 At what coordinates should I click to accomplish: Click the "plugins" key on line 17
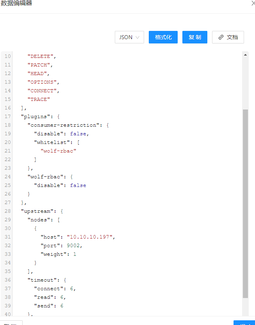(36, 117)
